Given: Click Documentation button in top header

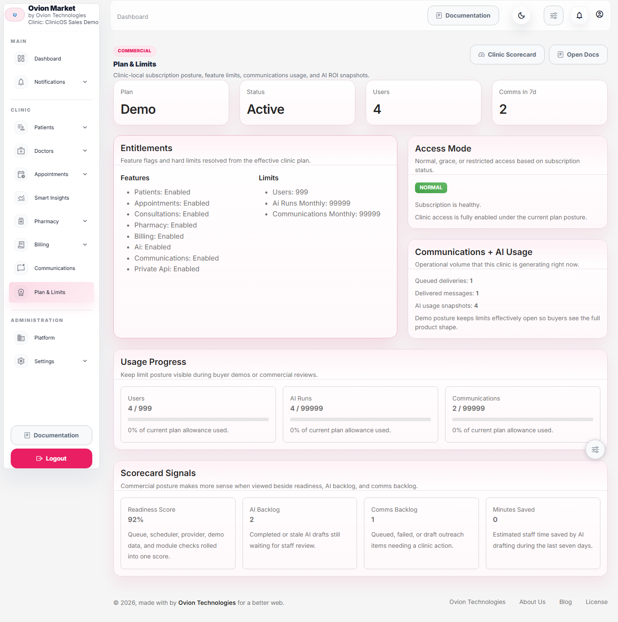Looking at the screenshot, I should click(x=463, y=15).
